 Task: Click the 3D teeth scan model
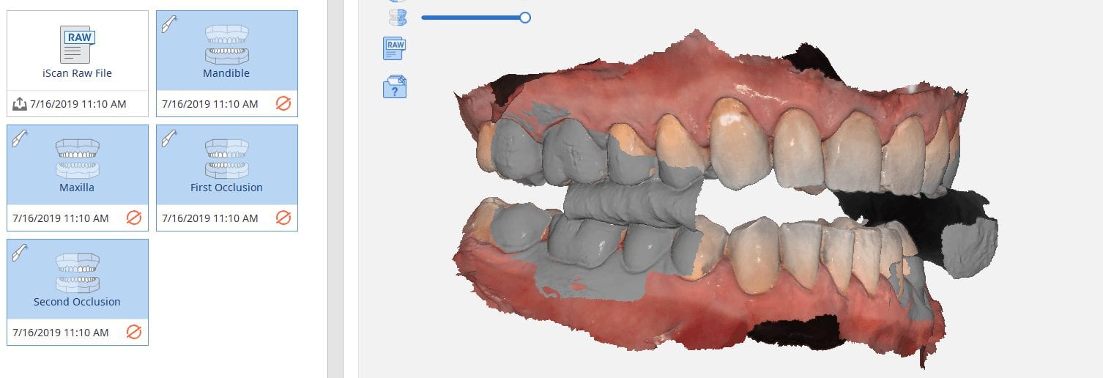coord(725,198)
